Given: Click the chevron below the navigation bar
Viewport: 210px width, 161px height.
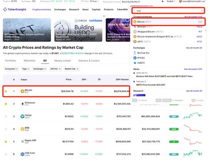Looking at the screenshot, I should pos(104,16).
